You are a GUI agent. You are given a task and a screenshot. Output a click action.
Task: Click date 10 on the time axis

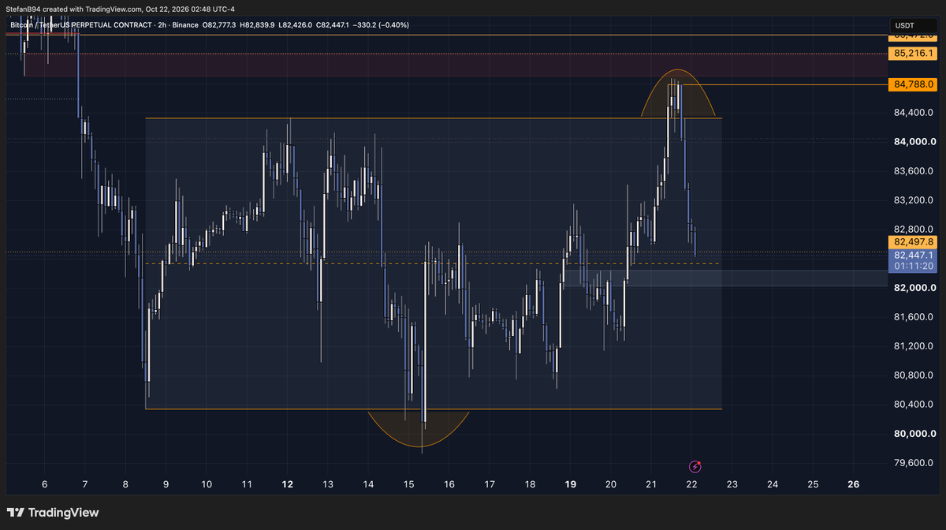207,484
